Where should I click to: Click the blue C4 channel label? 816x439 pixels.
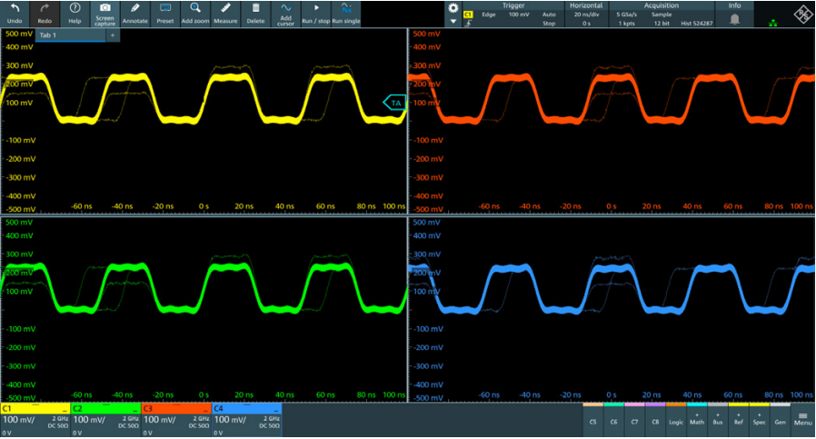[218, 409]
